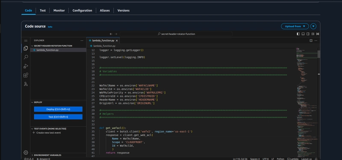Open the Manage gear icon at bottom left

coord(26,152)
